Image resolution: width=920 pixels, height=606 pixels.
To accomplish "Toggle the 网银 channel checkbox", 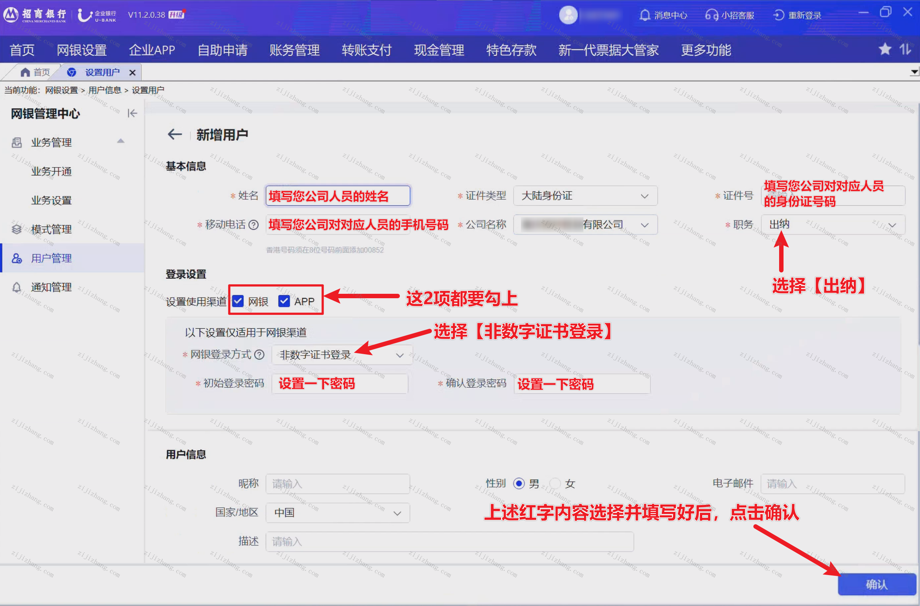I will coord(238,301).
